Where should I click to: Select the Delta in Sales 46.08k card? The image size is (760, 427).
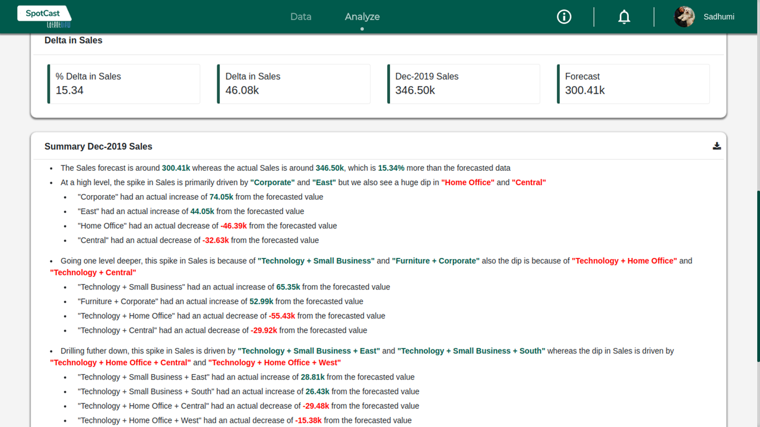294,84
